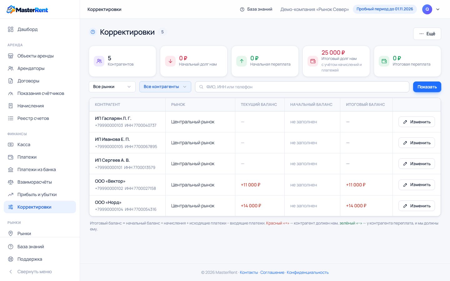Image resolution: width=450 pixels, height=281 pixels.
Task: Click the Платежи из банка bank icon
Action: pos(11,170)
